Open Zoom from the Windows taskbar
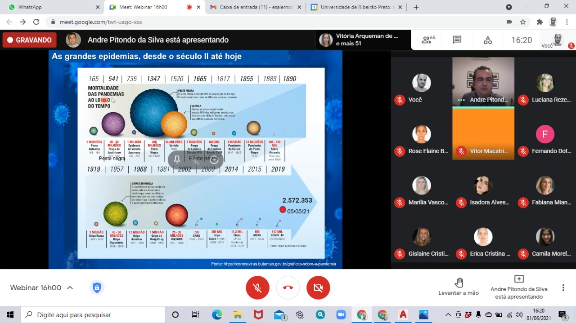Viewport: 576px width, 323px height. [x=340, y=314]
